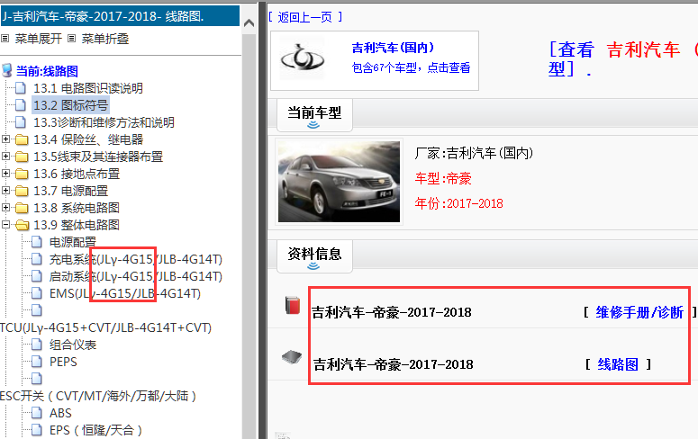Viewport: 698px width, 439px height.
Task: Click page icon beside EPS（恒隆/天合）
Action: [37, 430]
